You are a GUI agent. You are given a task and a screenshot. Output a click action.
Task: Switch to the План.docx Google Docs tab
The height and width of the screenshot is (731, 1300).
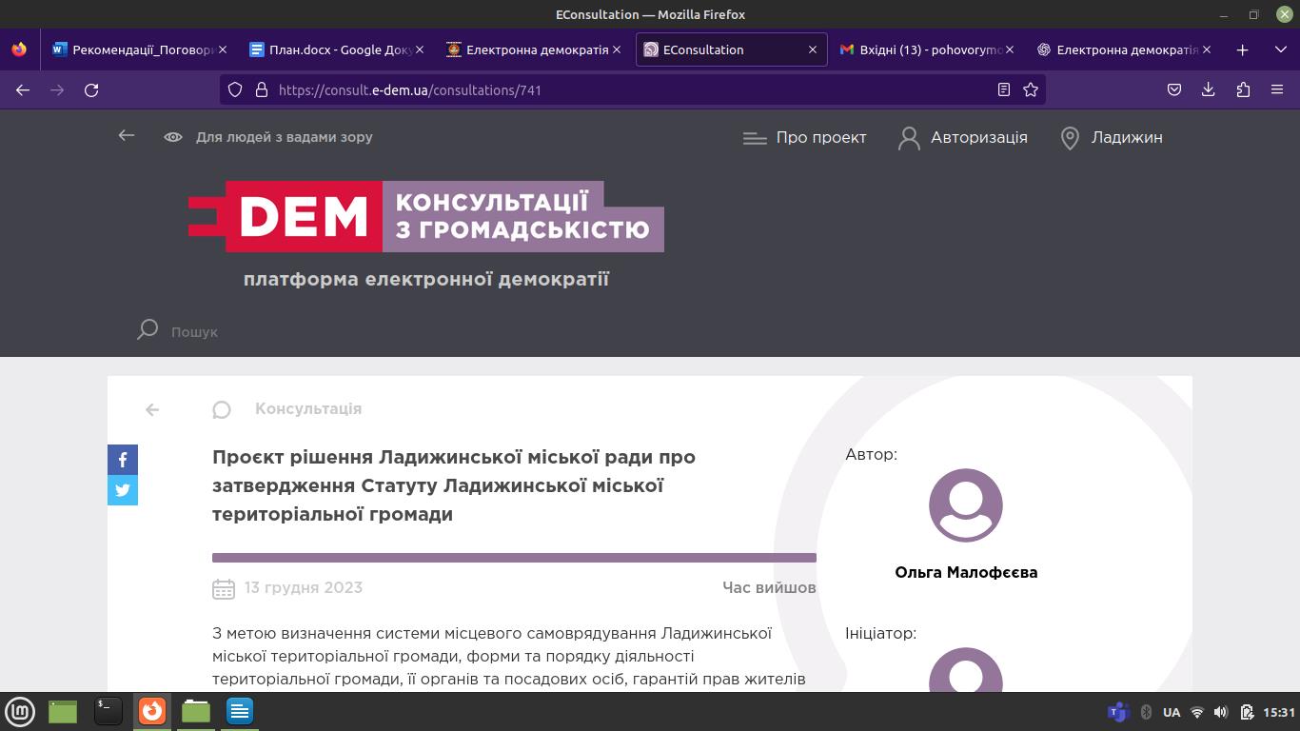(x=336, y=49)
